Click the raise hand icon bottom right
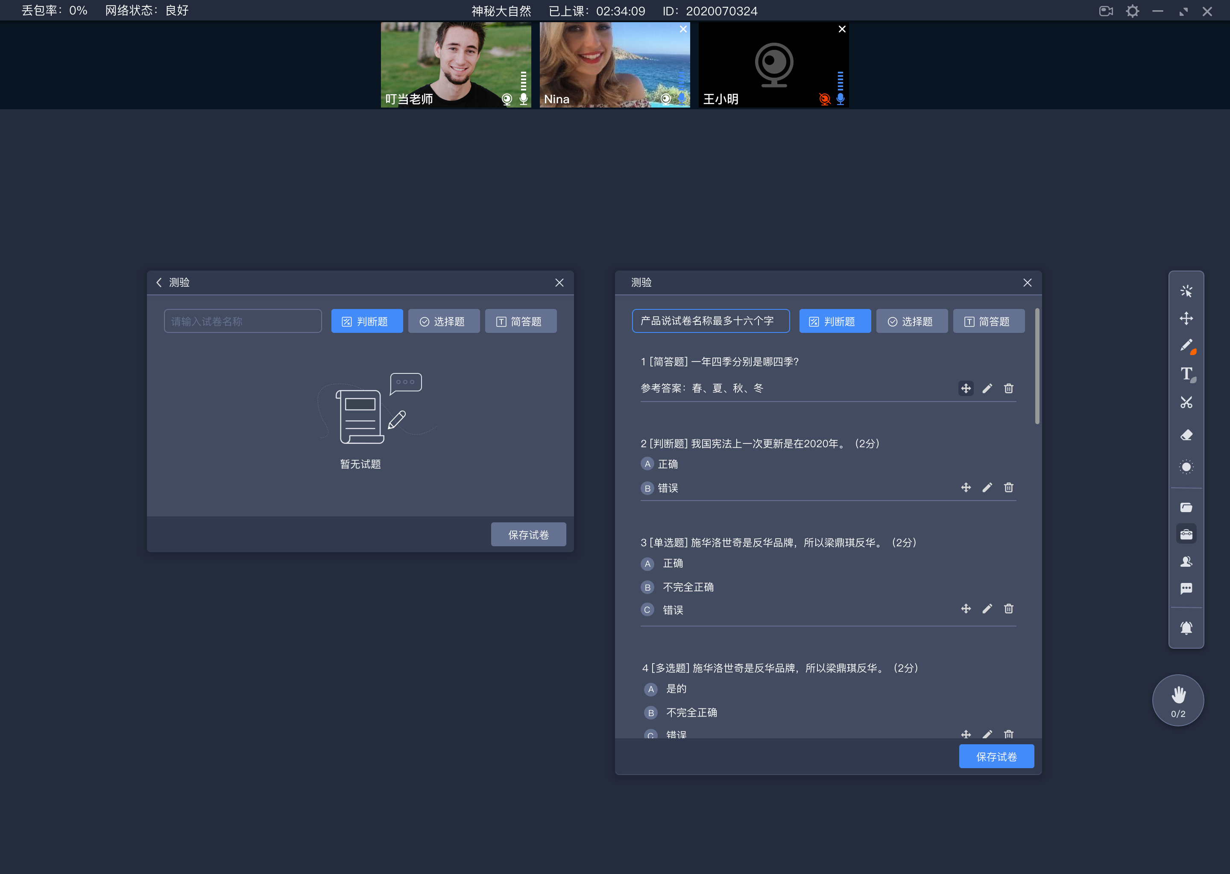 click(x=1178, y=700)
